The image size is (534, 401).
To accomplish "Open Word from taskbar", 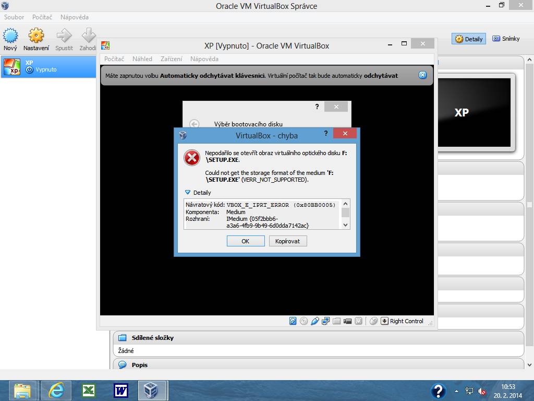I will [121, 391].
